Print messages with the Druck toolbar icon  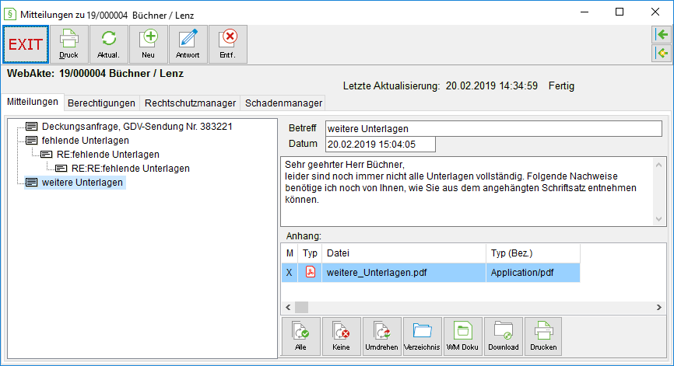(x=68, y=44)
